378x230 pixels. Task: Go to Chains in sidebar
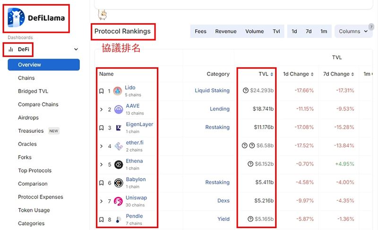[26, 78]
